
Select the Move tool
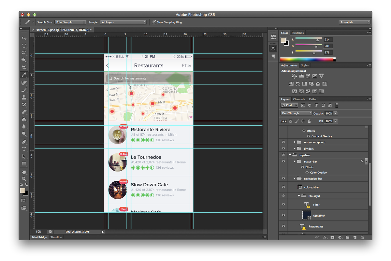[24, 38]
